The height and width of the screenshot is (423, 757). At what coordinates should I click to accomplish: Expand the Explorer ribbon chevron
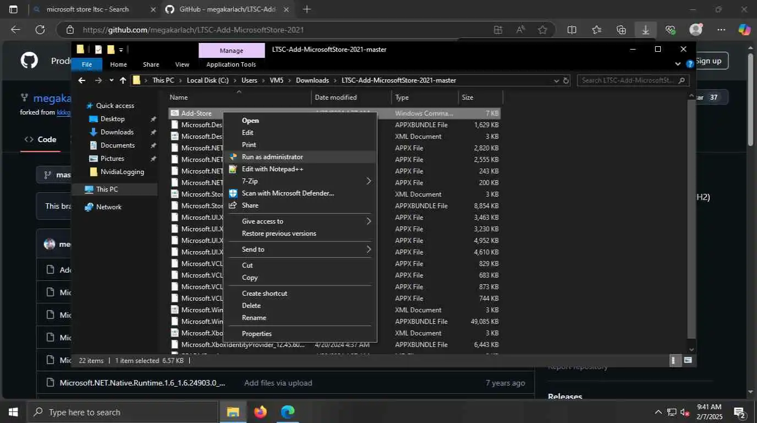(x=678, y=64)
